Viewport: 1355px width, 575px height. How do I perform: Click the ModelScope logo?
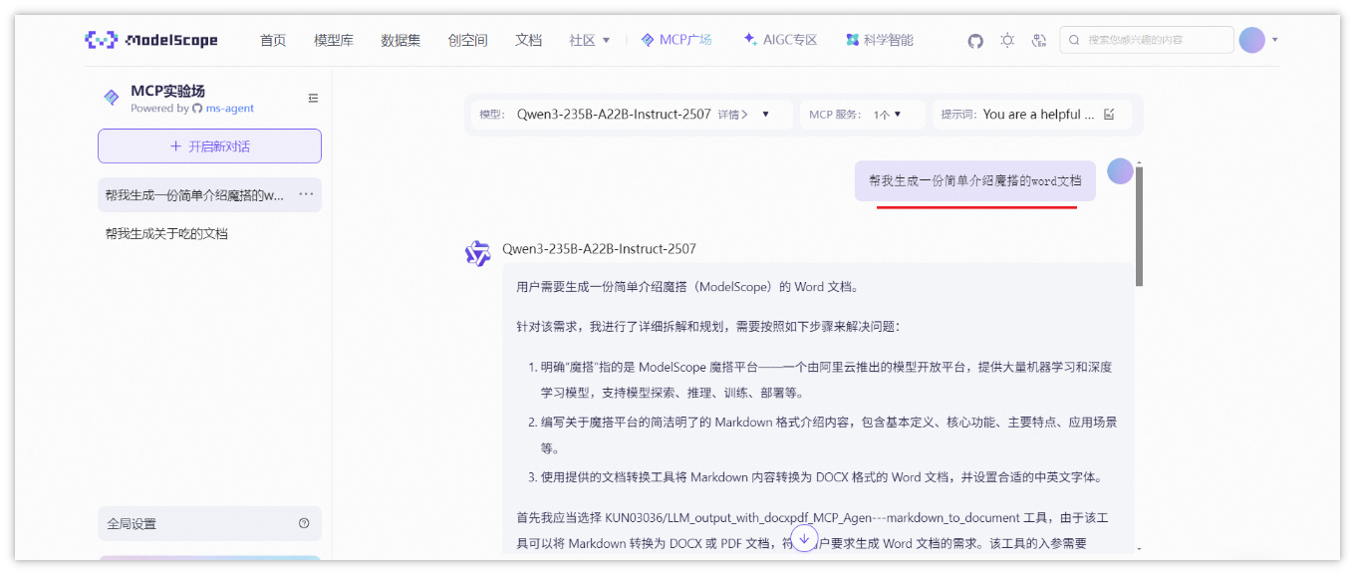151,41
